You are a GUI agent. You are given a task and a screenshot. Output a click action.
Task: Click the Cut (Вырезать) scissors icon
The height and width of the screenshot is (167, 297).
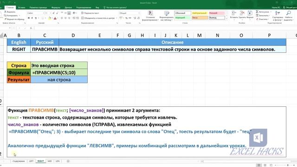pyautogui.click(x=5, y=12)
